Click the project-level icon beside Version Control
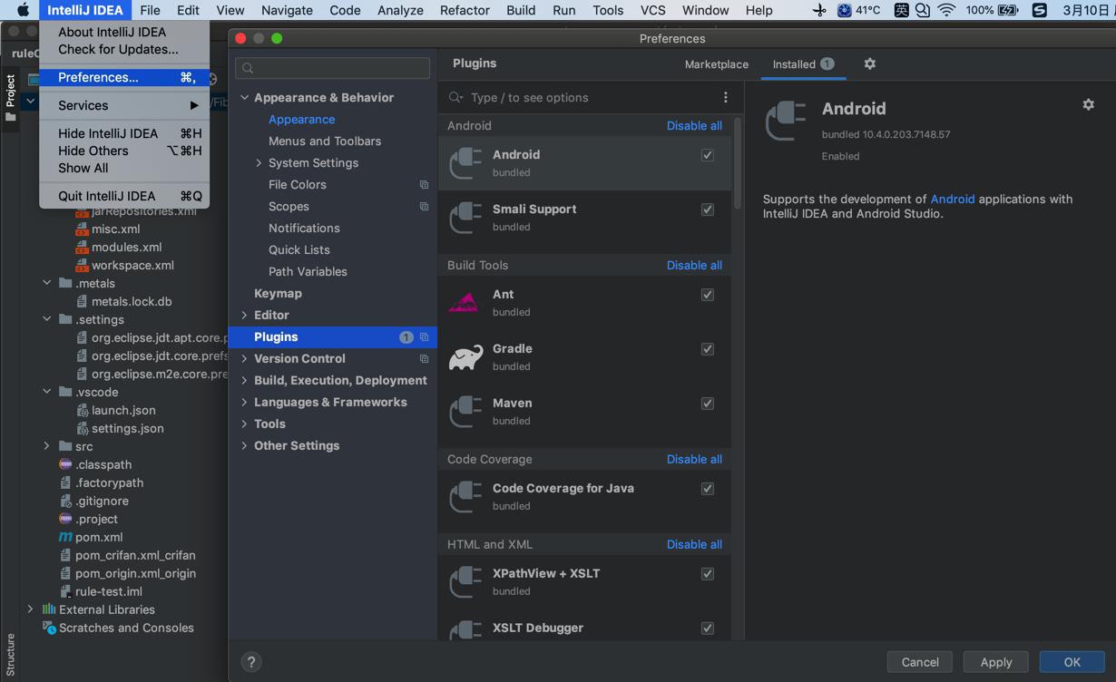This screenshot has width=1116, height=682. 424,359
